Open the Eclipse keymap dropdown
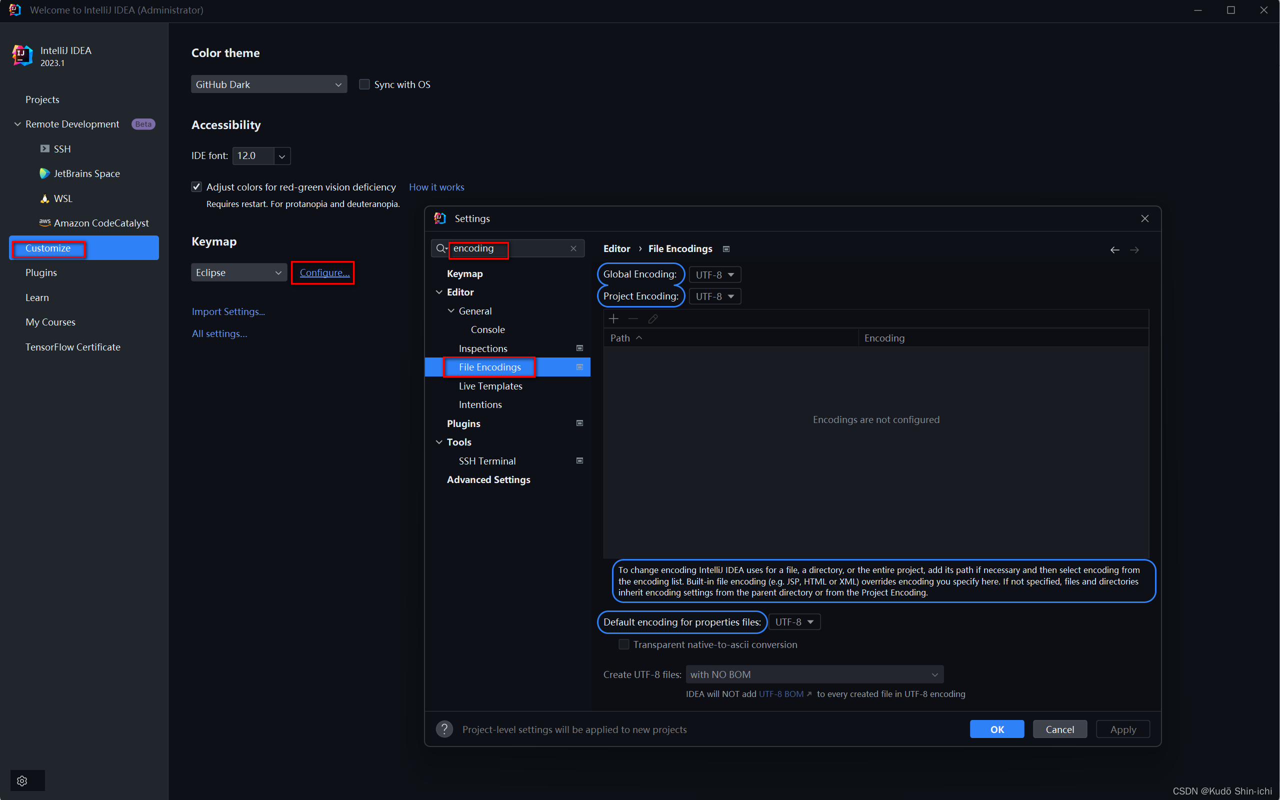Screen dimensions: 1280x800 238,272
